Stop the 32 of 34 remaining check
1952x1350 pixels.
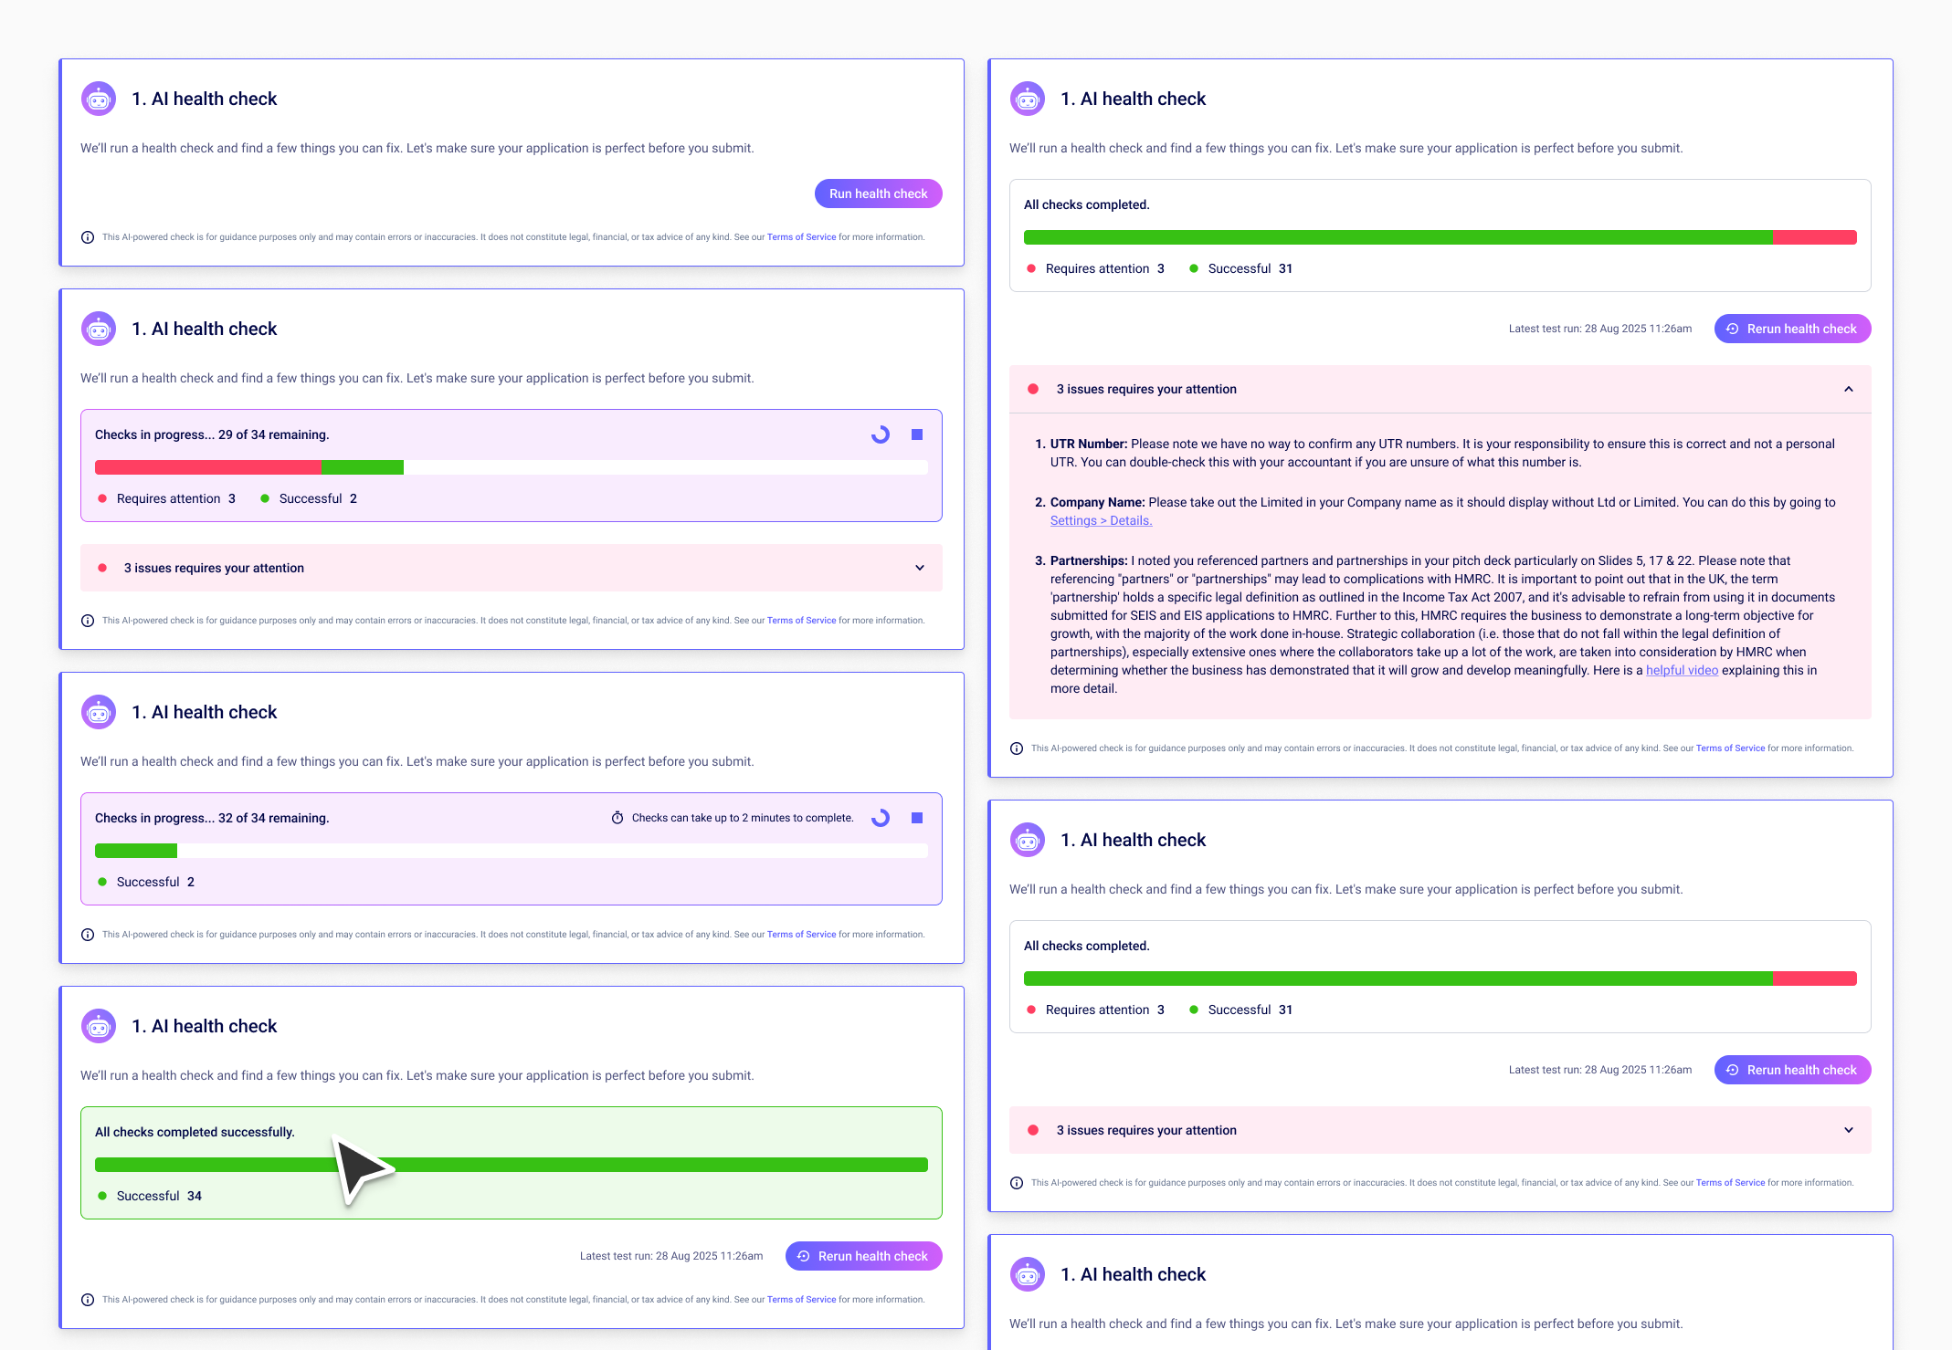917,818
